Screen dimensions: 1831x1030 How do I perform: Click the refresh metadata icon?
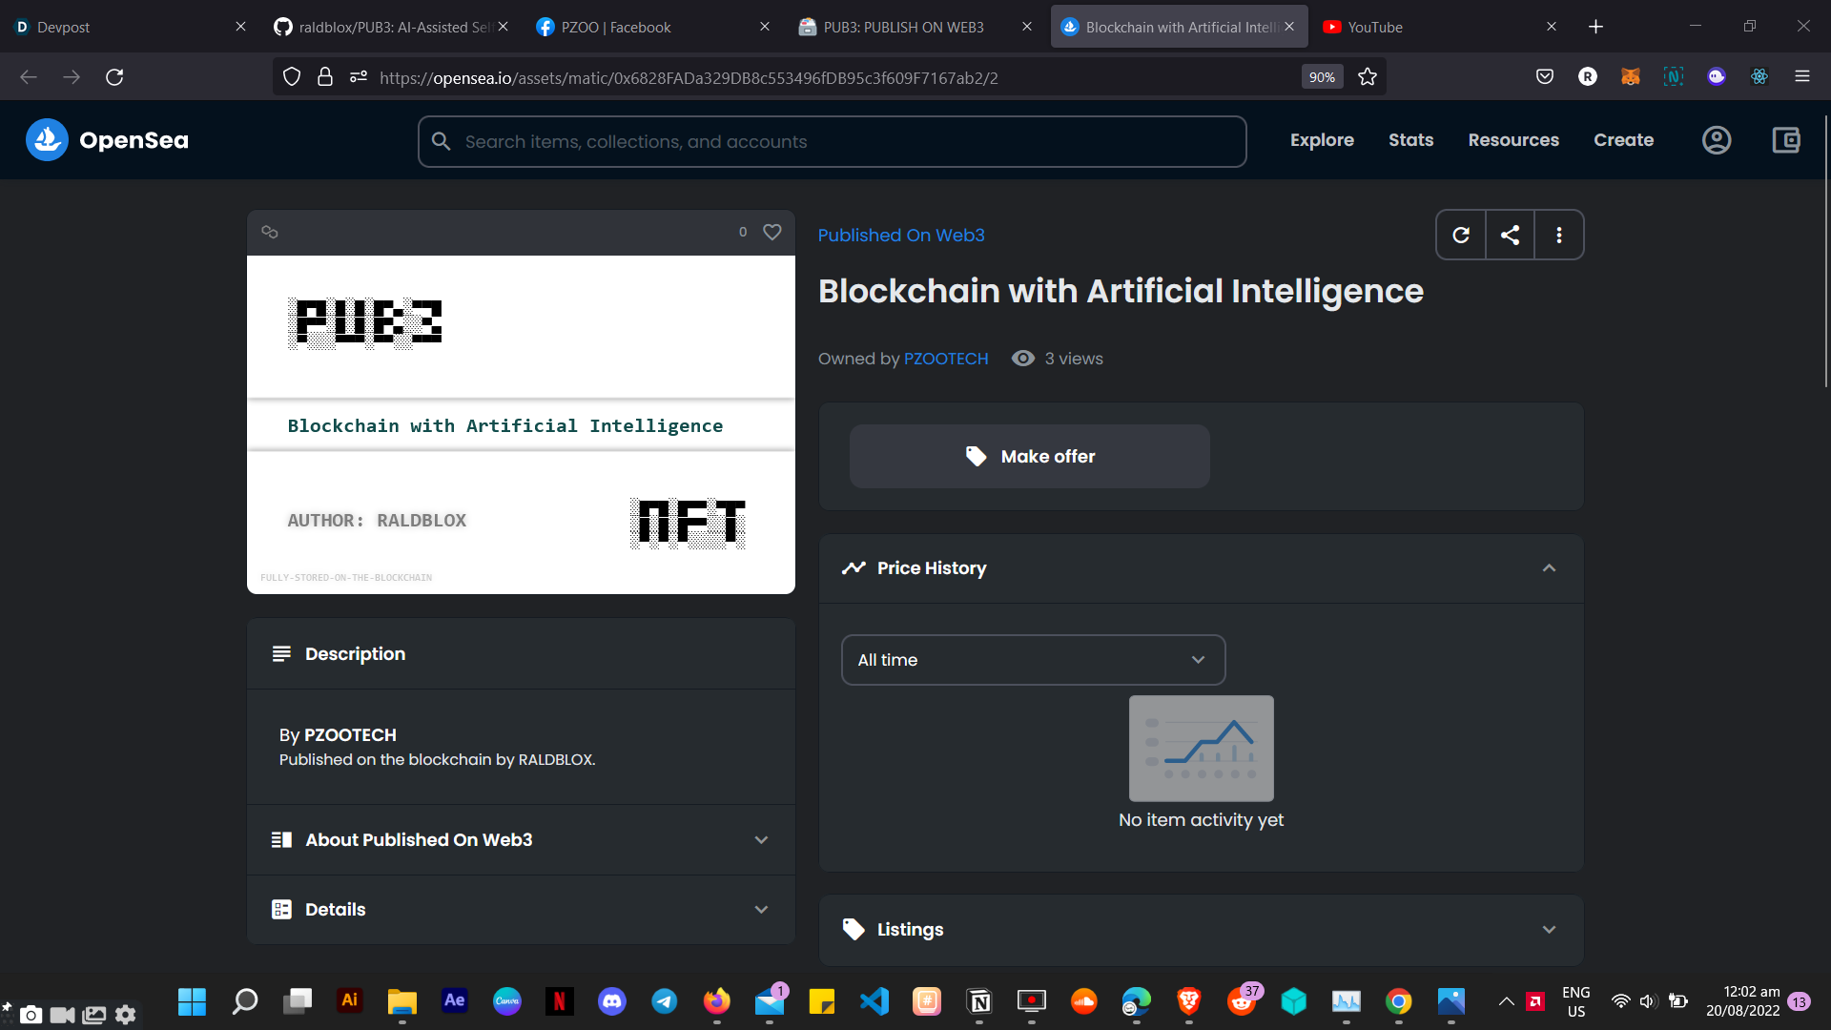(x=1461, y=235)
